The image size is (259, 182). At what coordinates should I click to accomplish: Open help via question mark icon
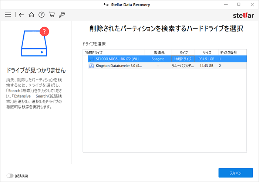[x=41, y=15]
